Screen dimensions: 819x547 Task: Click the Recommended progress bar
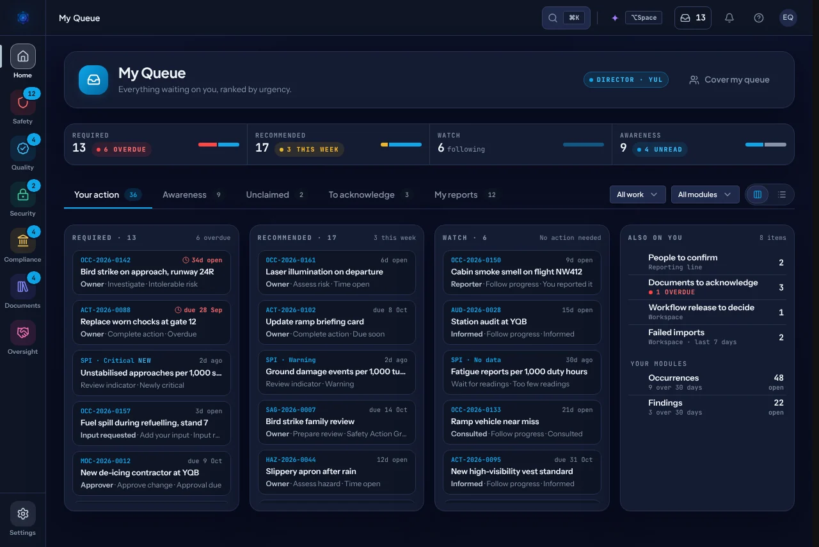pyautogui.click(x=401, y=145)
